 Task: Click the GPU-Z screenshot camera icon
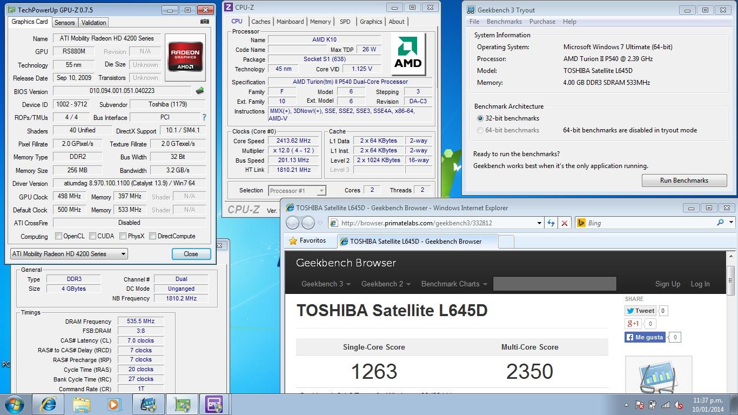click(204, 22)
